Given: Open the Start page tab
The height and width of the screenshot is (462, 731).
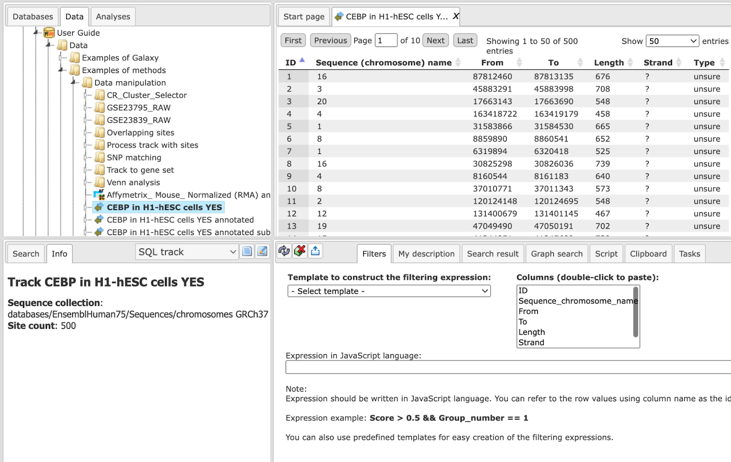Looking at the screenshot, I should pos(304,16).
